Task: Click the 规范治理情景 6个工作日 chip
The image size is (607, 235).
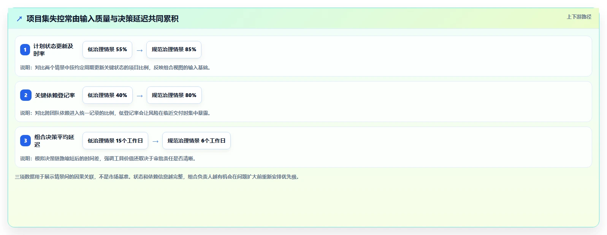Action: 197,141
